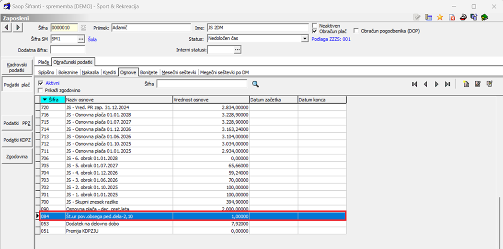Open the green help book icon
Screen dimensions: 503x249
pos(485,17)
